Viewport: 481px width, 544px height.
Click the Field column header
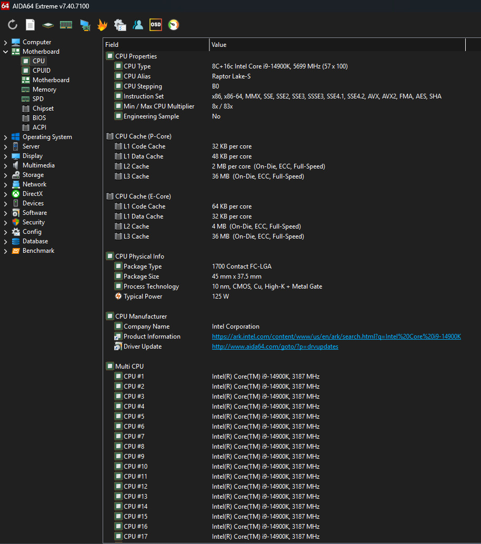coord(156,45)
